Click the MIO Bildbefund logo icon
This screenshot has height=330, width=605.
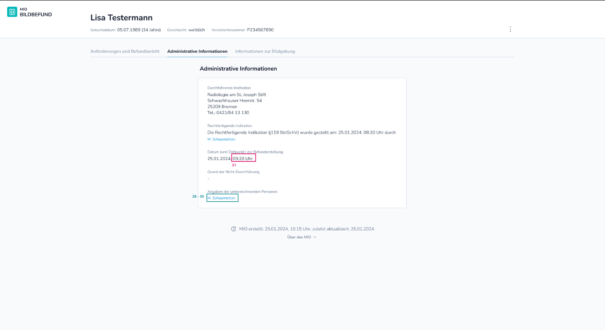(12, 12)
